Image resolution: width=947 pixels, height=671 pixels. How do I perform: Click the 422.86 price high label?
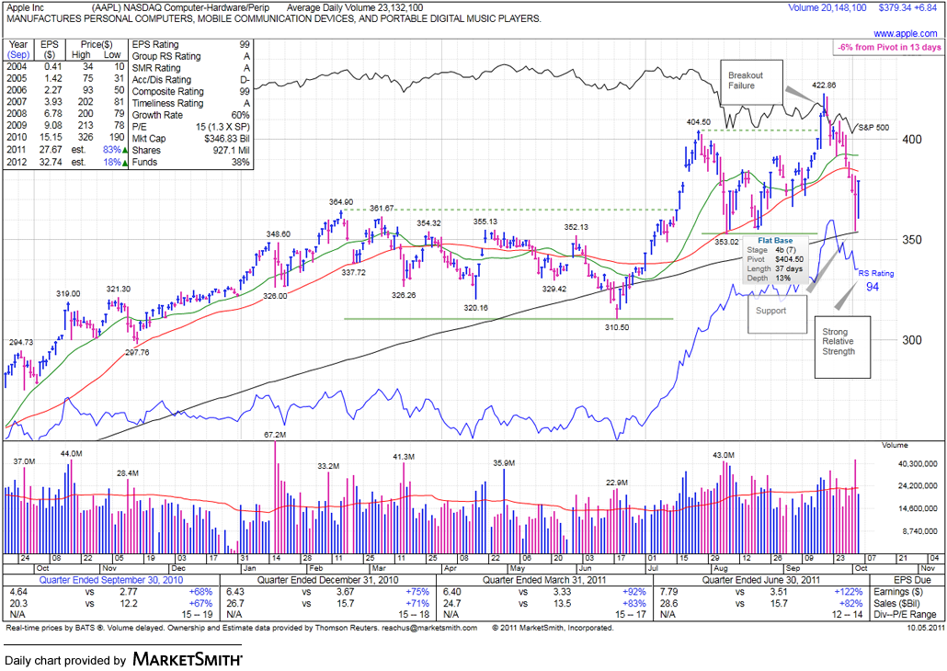[824, 85]
